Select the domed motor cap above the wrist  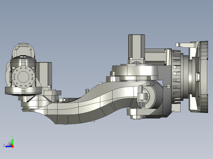click(x=23, y=50)
